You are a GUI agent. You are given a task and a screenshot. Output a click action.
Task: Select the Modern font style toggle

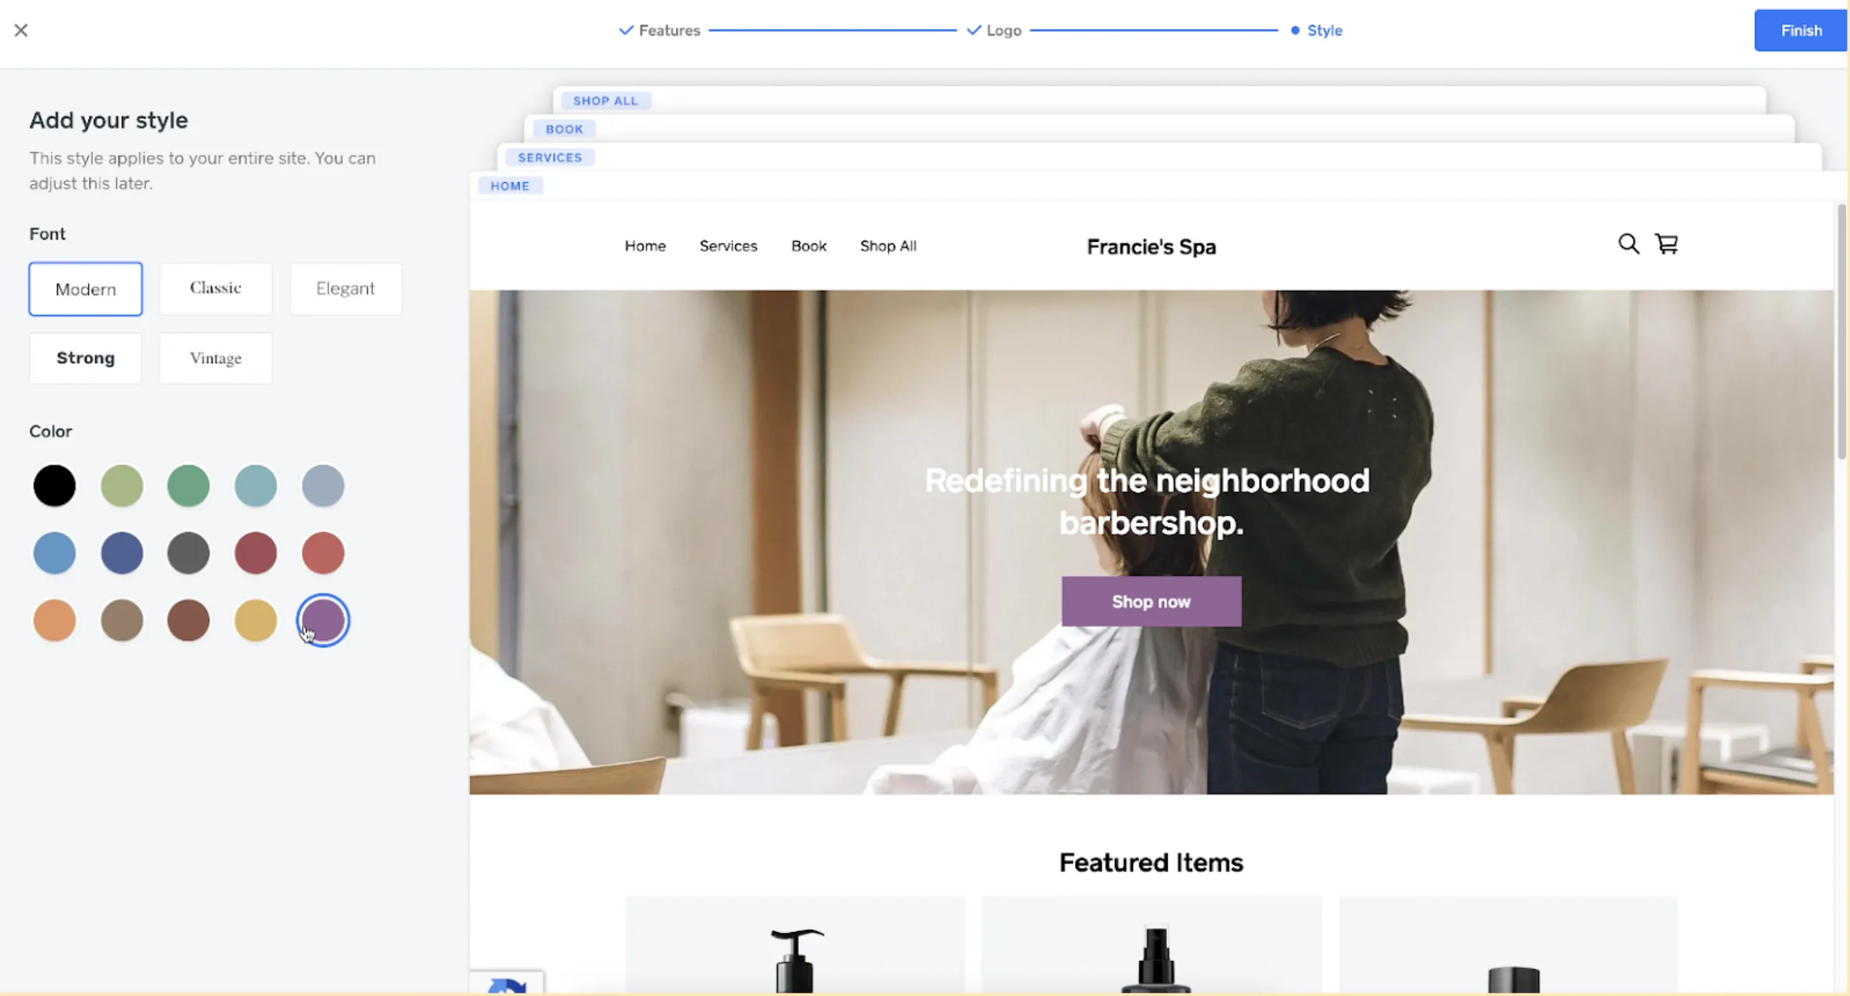(x=85, y=287)
